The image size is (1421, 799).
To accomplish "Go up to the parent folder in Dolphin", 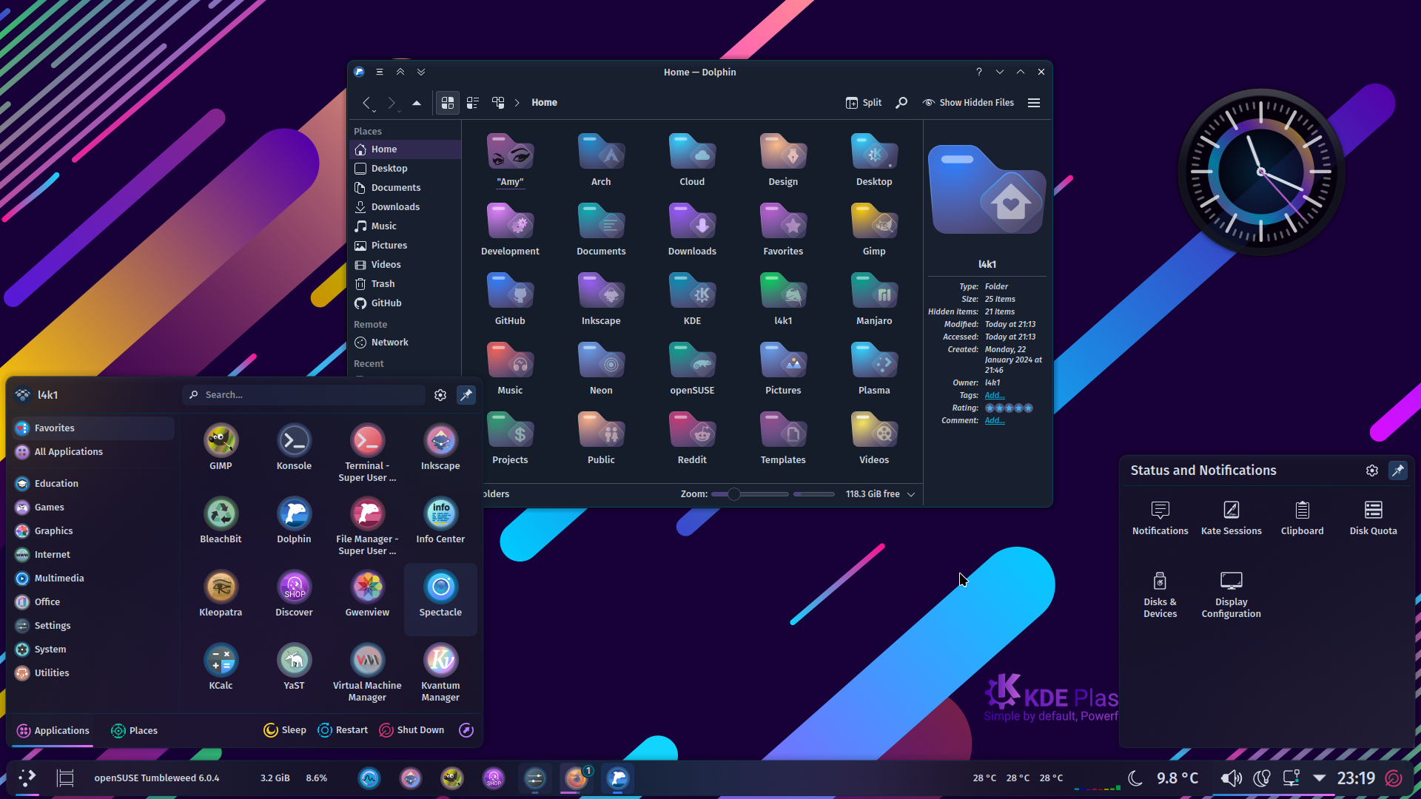I will coord(417,103).
